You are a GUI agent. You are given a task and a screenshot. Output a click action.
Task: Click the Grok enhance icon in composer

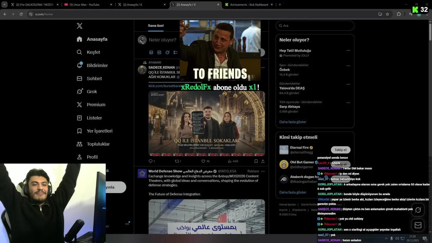167,52
